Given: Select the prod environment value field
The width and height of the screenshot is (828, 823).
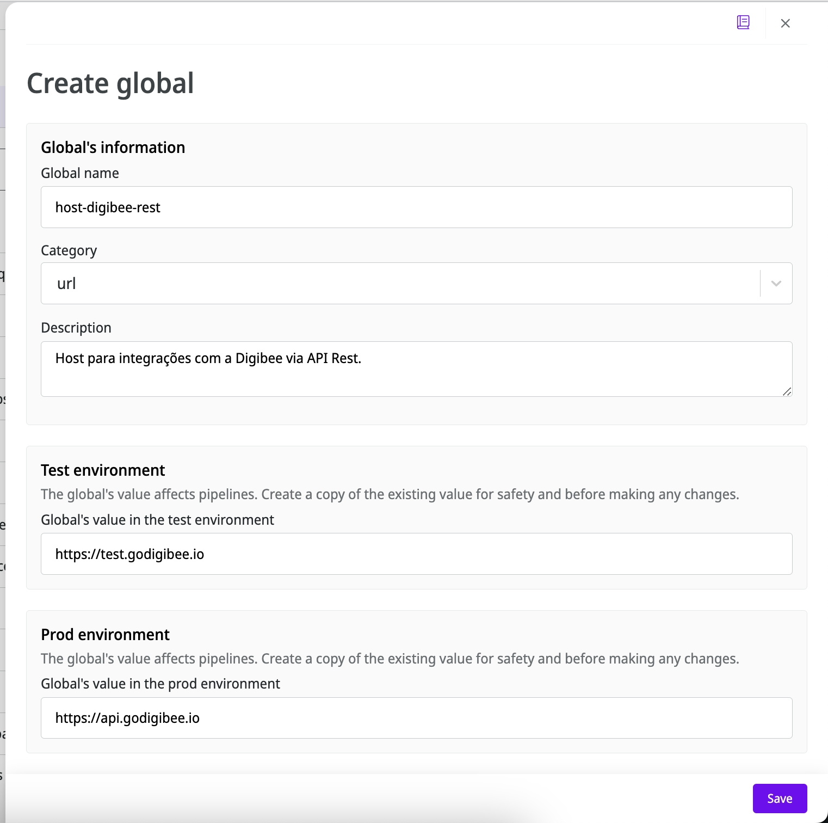Looking at the screenshot, I should point(416,718).
